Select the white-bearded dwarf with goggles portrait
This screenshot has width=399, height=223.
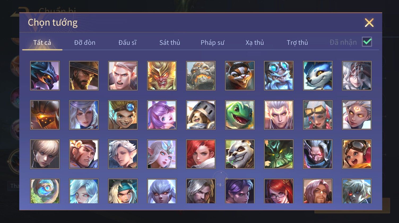(279, 76)
